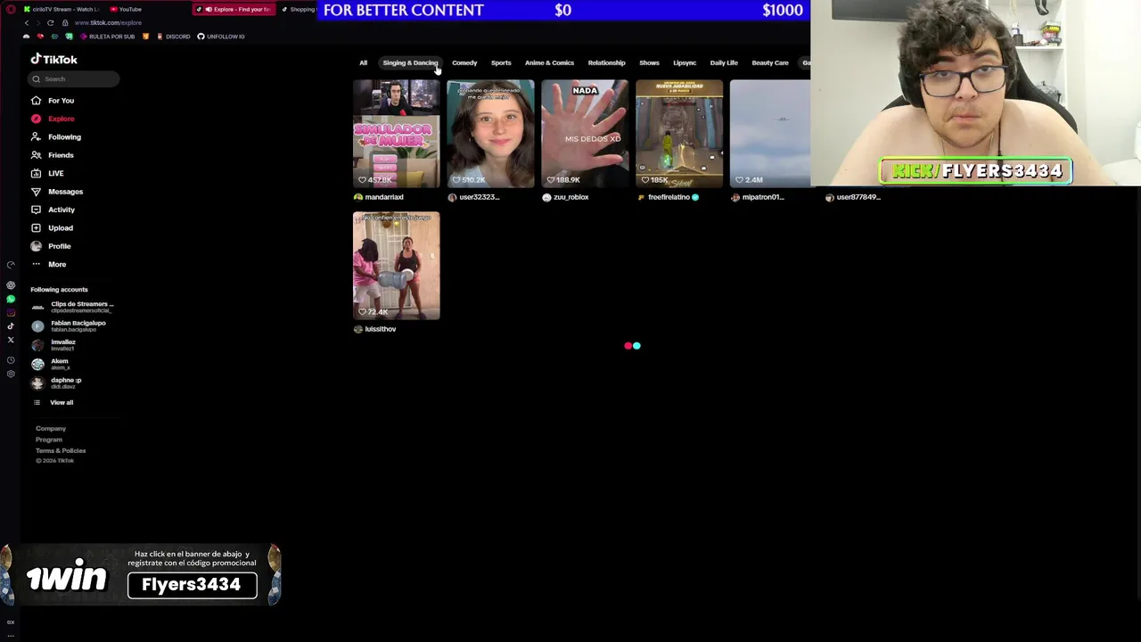The width and height of the screenshot is (1141, 642).
Task: Switch to the YouTube browser tab
Action: coord(127,9)
